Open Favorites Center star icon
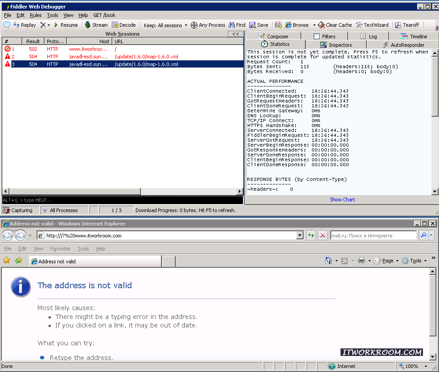 pyautogui.click(x=6, y=261)
